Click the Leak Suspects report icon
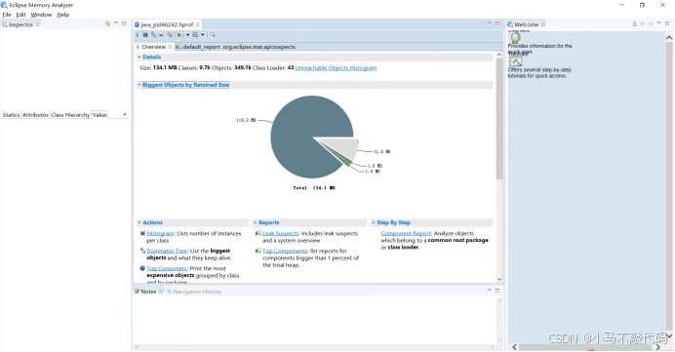This screenshot has height=352, width=675. tap(258, 233)
